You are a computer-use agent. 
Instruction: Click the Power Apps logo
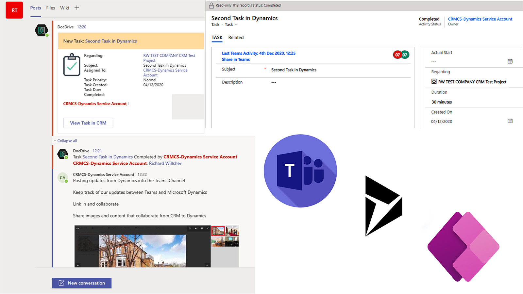464,247
